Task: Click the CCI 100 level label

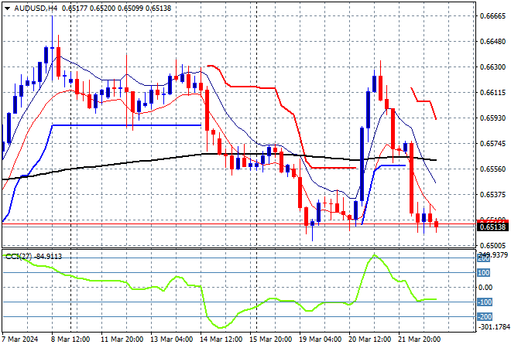Action: tap(484, 272)
